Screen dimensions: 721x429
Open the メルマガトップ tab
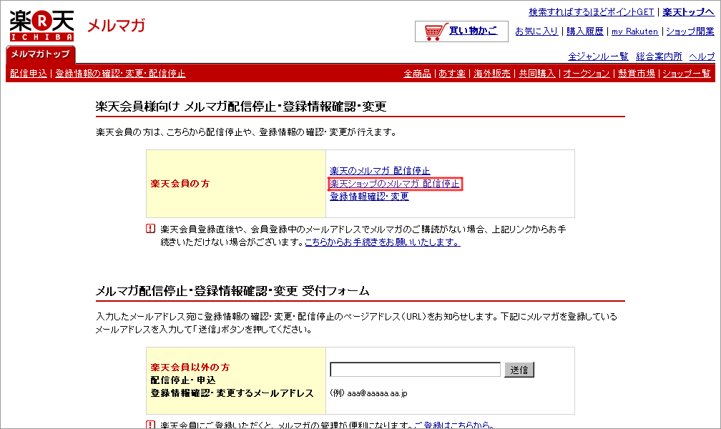coord(41,54)
